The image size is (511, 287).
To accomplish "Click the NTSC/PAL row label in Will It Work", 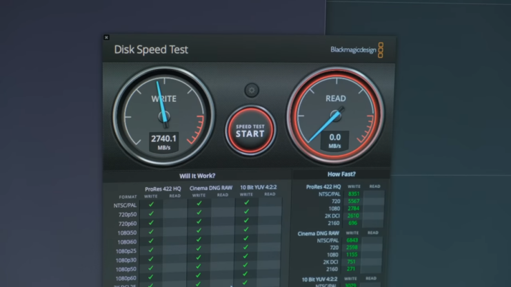I will pyautogui.click(x=125, y=205).
